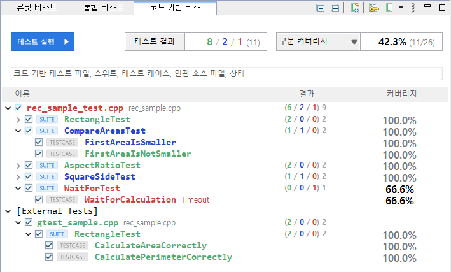This screenshot has height=272, width=451.
Task: Click the 커버리지 column header
Action: (401, 94)
